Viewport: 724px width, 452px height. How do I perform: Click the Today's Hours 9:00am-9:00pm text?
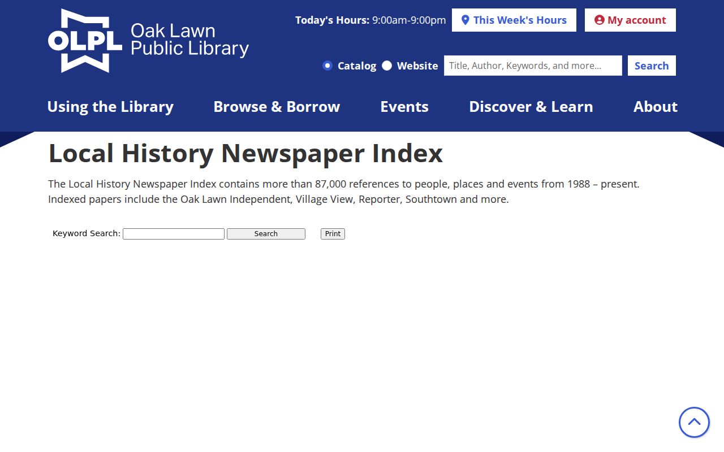tap(370, 20)
